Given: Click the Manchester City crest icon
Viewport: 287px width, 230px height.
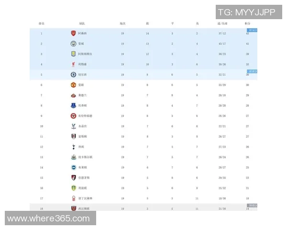Looking at the screenshot, I should pos(73,44).
